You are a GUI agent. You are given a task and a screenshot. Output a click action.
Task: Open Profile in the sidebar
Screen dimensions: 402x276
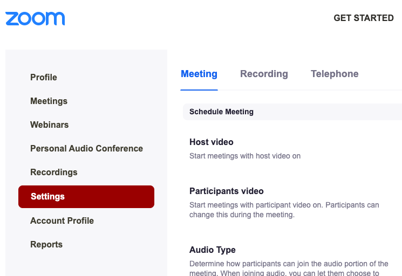tap(44, 77)
